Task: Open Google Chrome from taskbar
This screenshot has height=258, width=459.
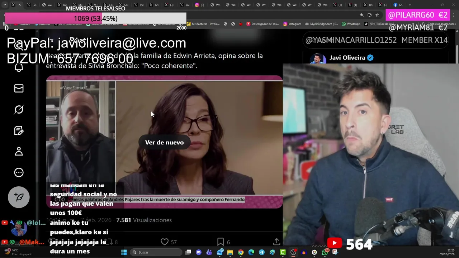Action: click(241, 252)
